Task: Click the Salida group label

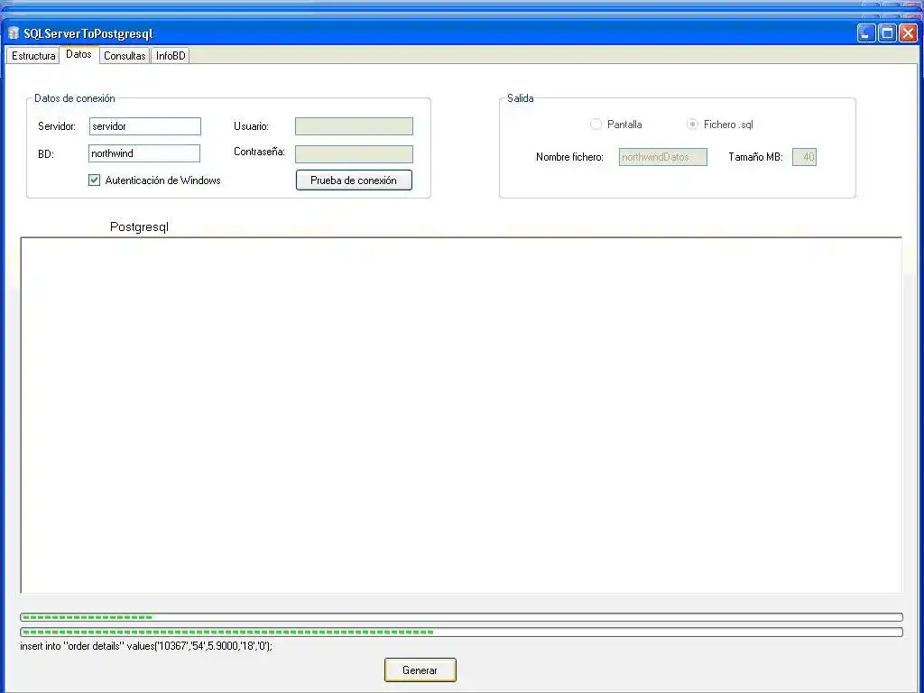Action: pyautogui.click(x=521, y=98)
